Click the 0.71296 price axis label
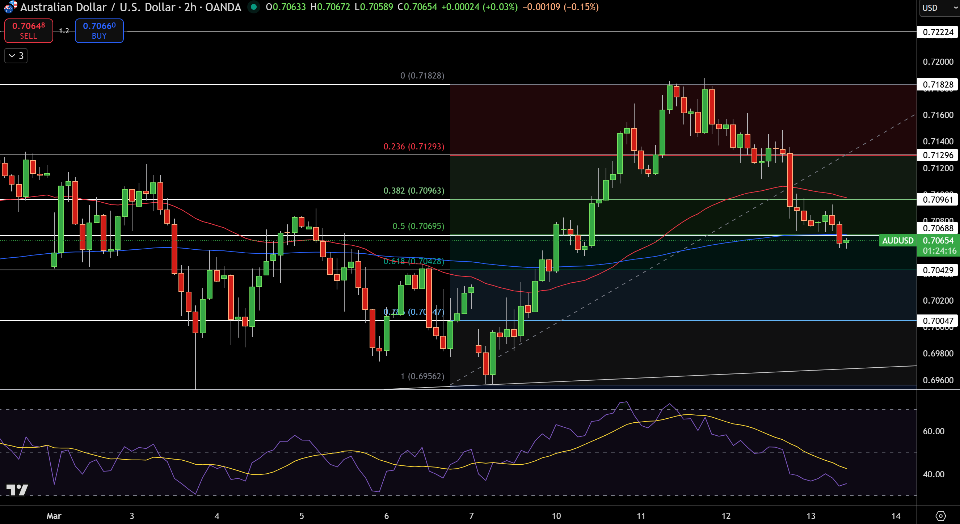Image resolution: width=960 pixels, height=524 pixels. (x=938, y=155)
